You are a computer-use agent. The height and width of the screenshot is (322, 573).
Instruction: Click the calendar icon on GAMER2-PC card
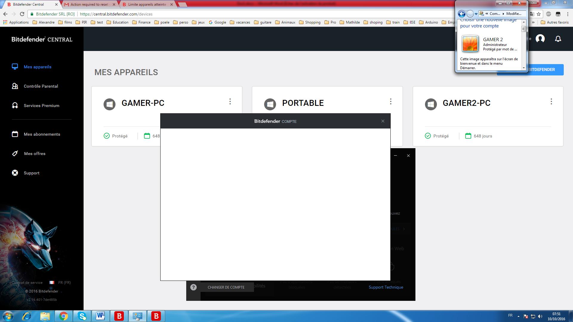[x=468, y=136]
